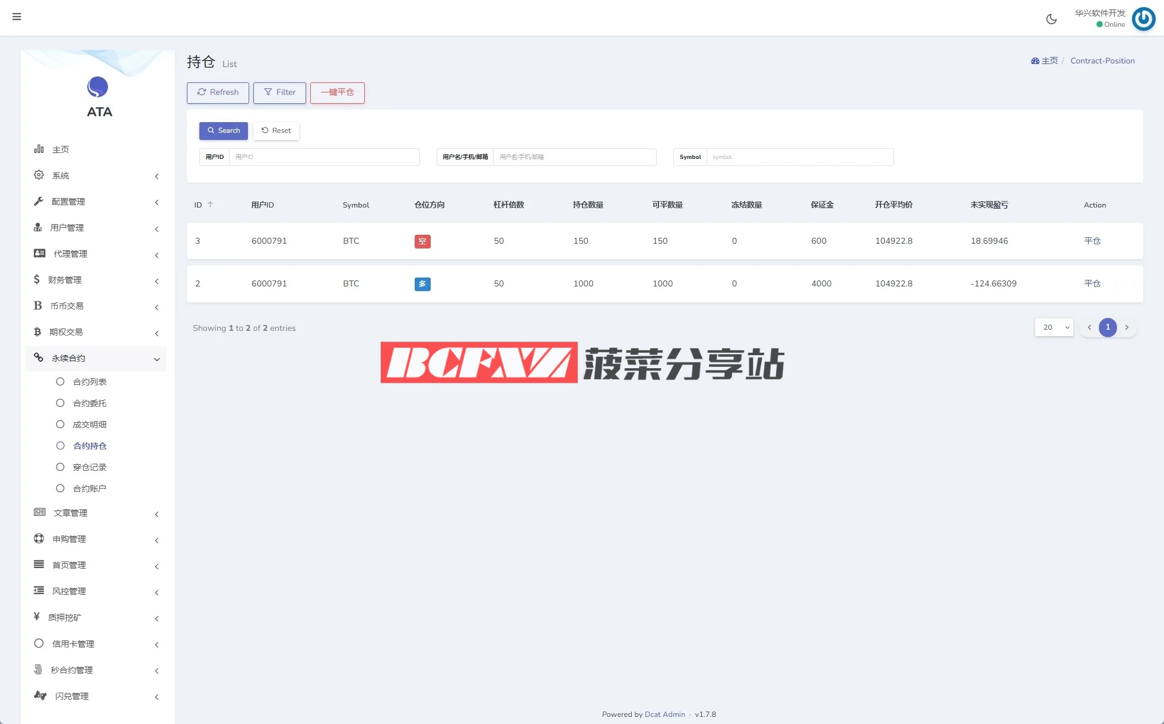Click the red 一键平仓 button
Screen dimensions: 1164x724
337,93
